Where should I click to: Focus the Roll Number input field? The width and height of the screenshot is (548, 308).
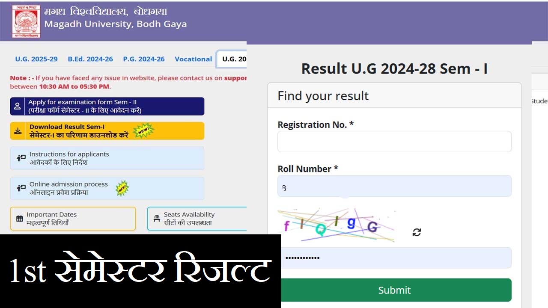click(394, 186)
